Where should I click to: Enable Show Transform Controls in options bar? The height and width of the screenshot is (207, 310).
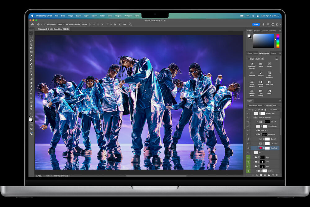67,24
